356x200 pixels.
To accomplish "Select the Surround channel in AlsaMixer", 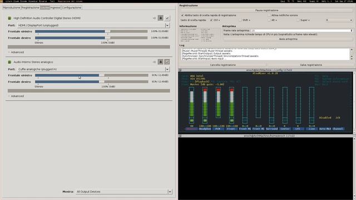I will [271, 129].
